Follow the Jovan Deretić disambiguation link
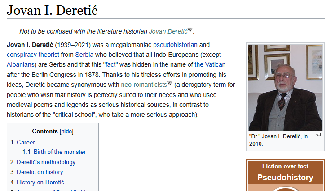Viewport: 326px width, 191px height. click(x=167, y=31)
